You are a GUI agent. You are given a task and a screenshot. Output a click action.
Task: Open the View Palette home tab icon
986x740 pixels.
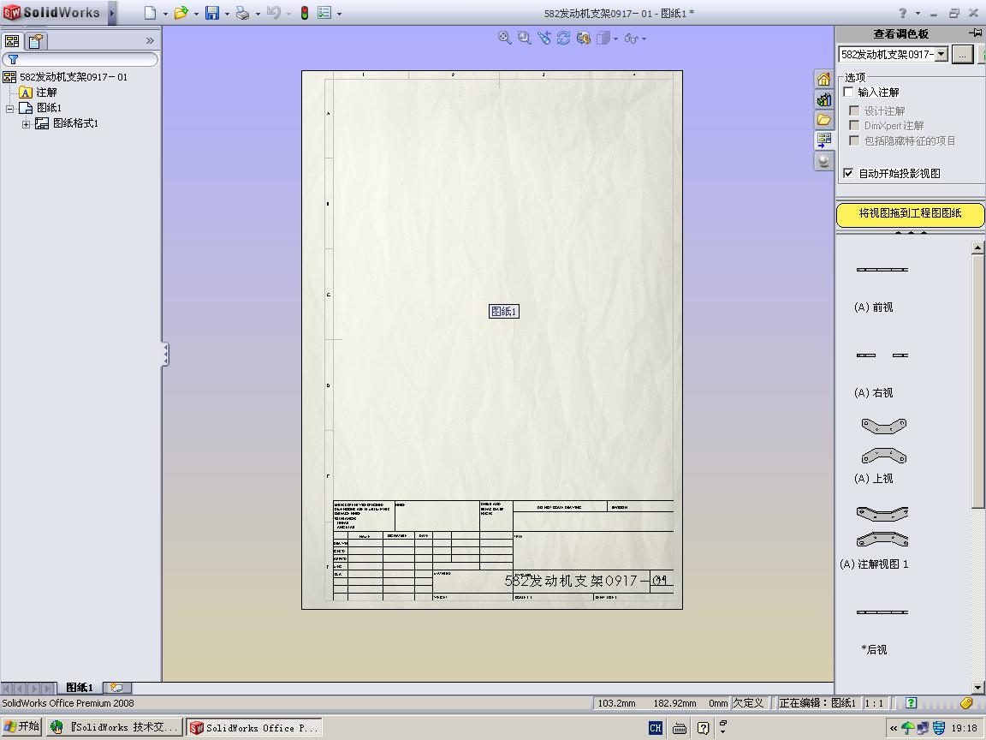pos(823,78)
